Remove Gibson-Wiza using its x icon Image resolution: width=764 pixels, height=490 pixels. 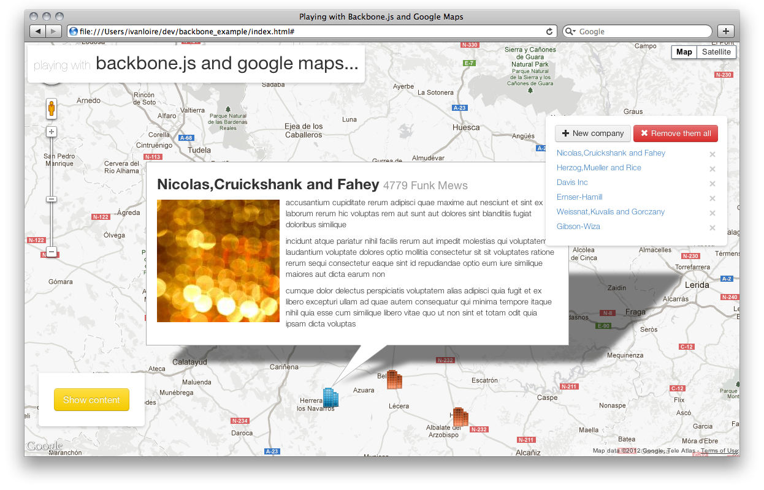[712, 228]
